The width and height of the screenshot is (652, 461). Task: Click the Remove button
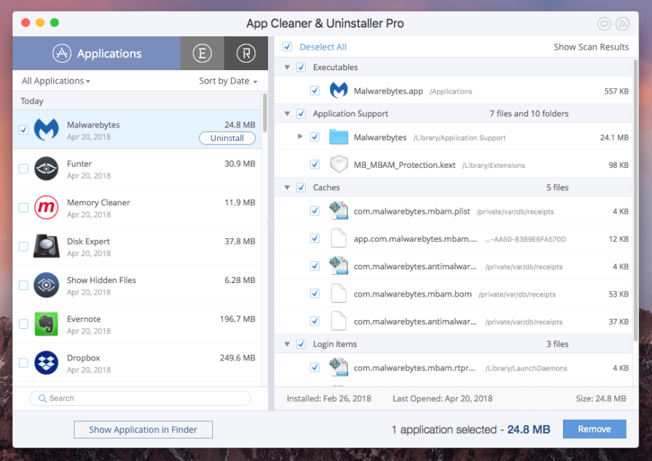coord(594,429)
